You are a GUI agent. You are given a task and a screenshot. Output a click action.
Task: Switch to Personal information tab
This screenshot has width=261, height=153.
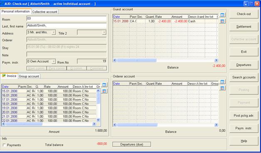[x=15, y=12]
